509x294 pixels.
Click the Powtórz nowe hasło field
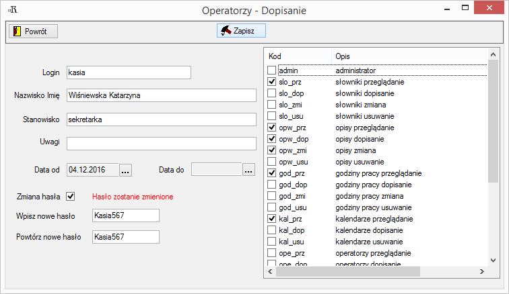pyautogui.click(x=126, y=237)
